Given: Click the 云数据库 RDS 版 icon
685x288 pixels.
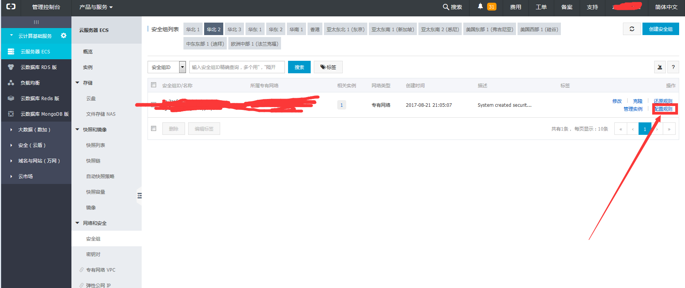Looking at the screenshot, I should [x=11, y=67].
